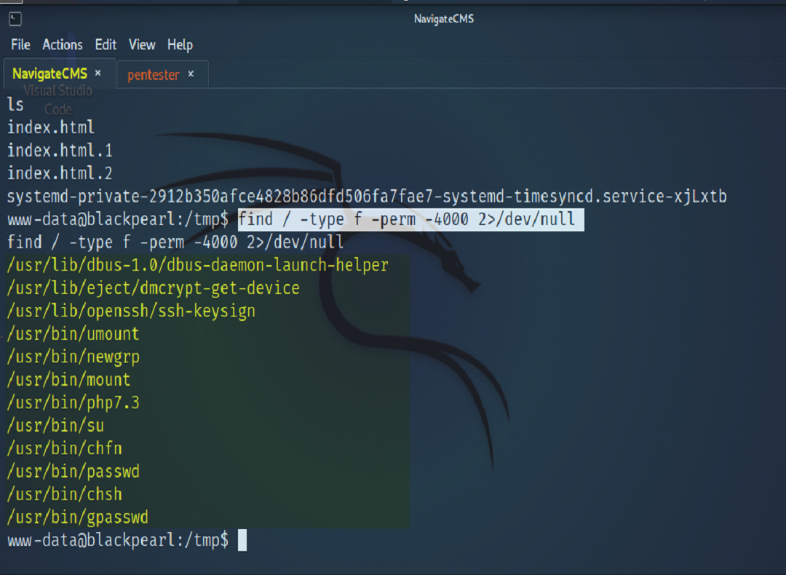Click the systemd-private timesyncd directory name

click(x=367, y=197)
